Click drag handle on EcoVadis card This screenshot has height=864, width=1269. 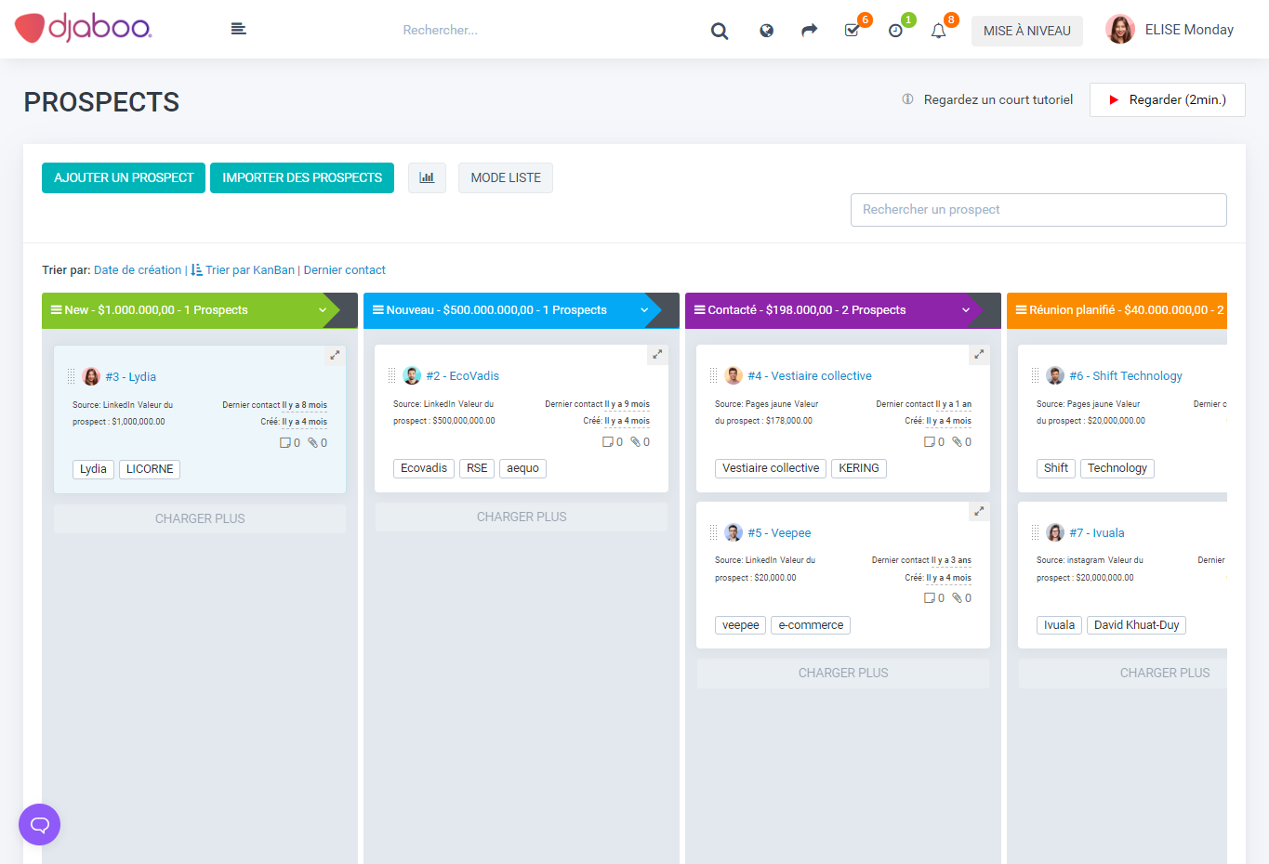pos(391,375)
